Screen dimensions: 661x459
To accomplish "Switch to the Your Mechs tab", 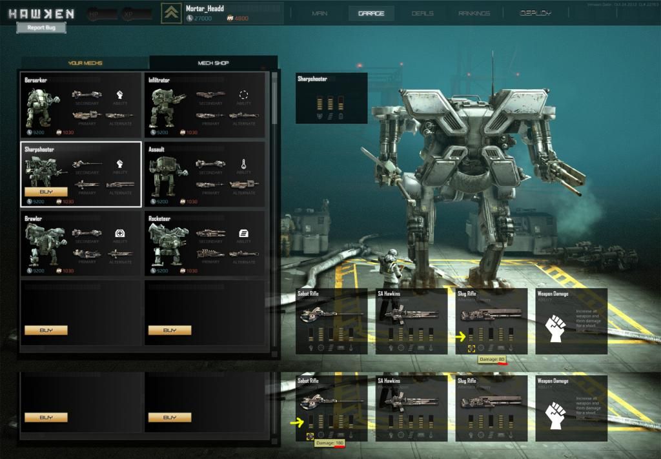I will pos(85,63).
